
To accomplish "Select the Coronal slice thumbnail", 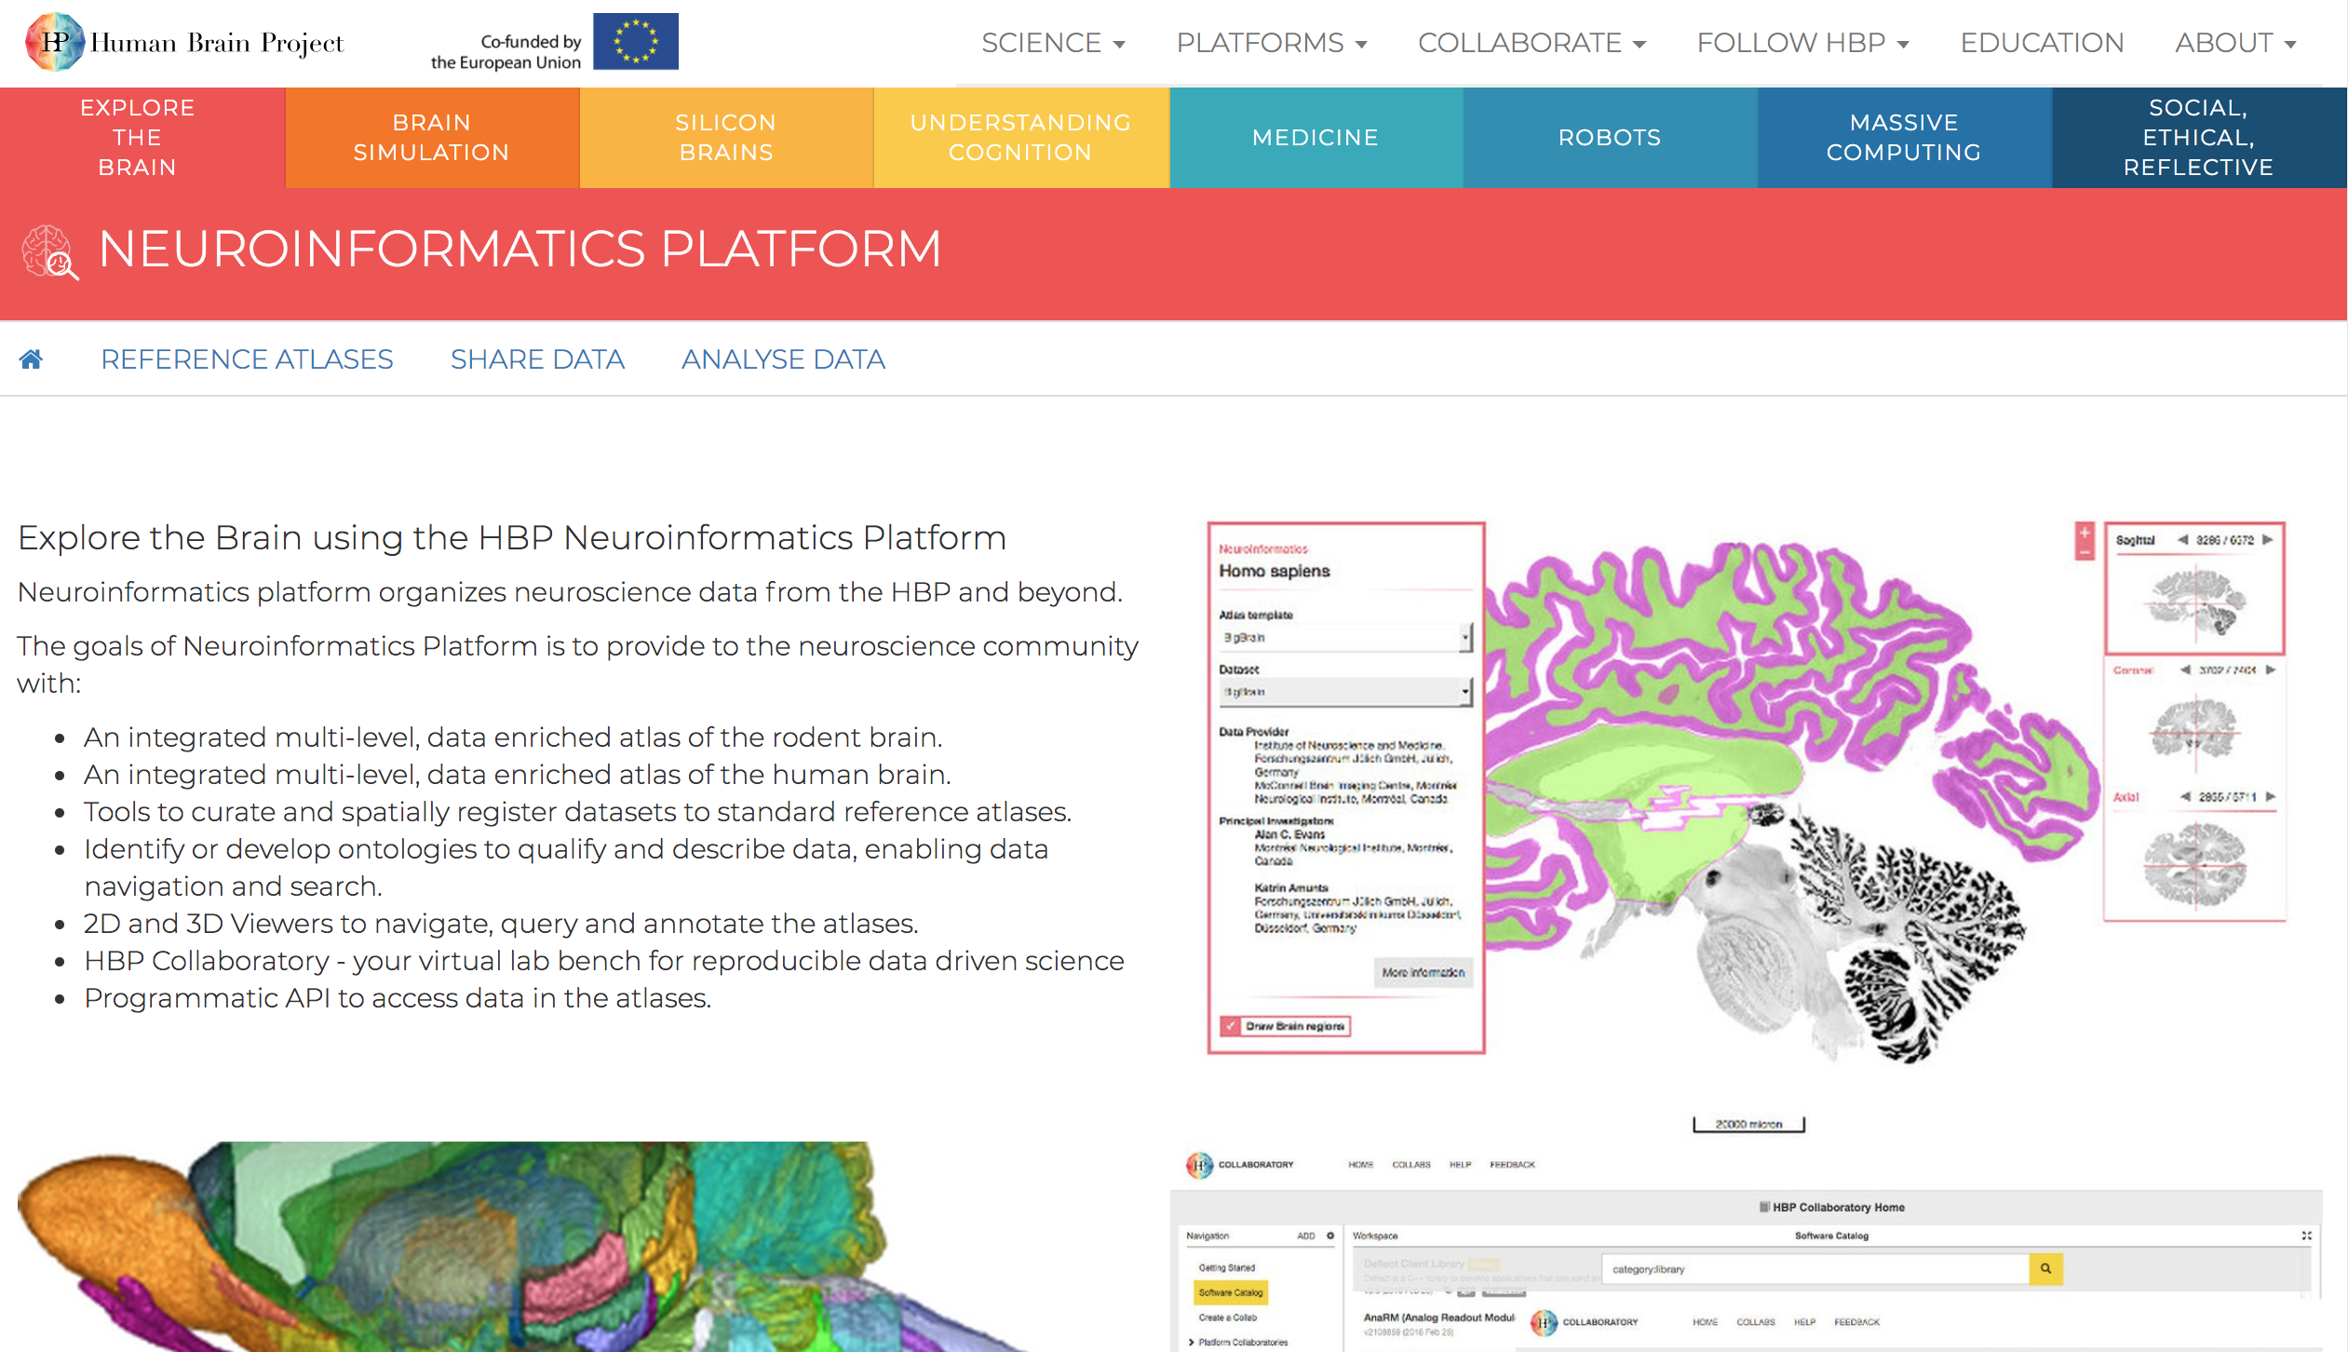I will click(2194, 727).
